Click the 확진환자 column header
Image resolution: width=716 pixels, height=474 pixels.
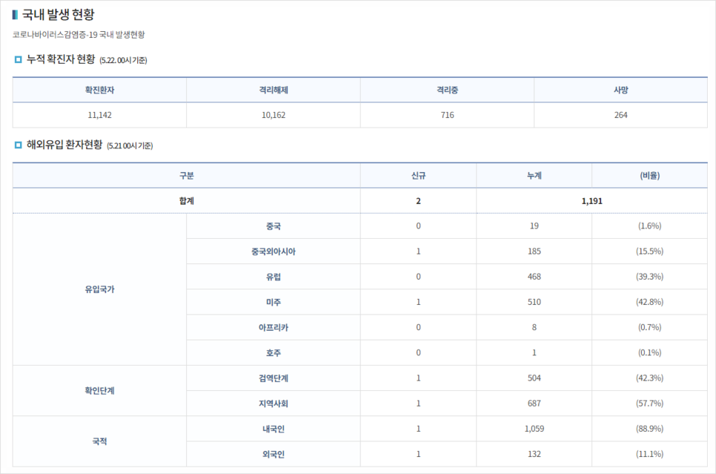(99, 90)
